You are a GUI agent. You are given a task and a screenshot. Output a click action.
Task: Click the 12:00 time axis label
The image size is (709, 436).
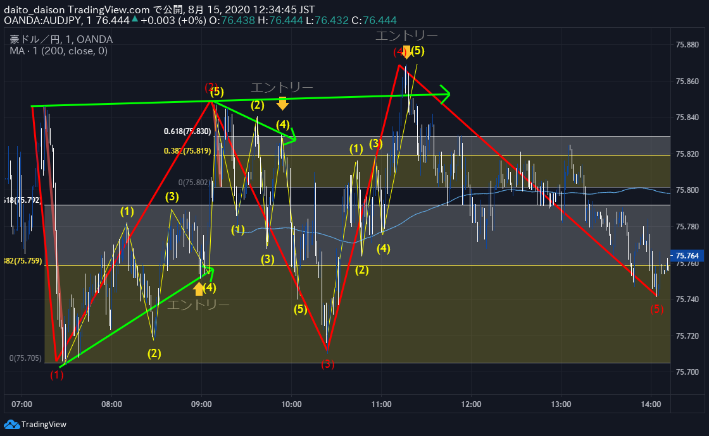471,404
